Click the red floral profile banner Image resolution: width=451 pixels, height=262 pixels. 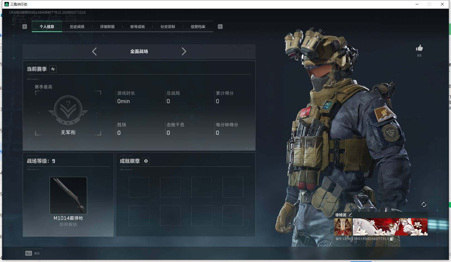[390, 227]
